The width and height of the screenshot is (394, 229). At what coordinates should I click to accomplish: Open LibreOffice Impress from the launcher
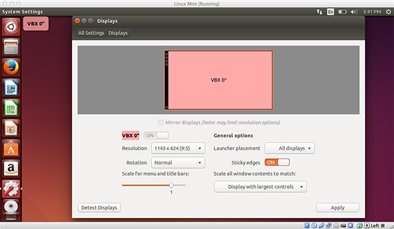(11, 128)
